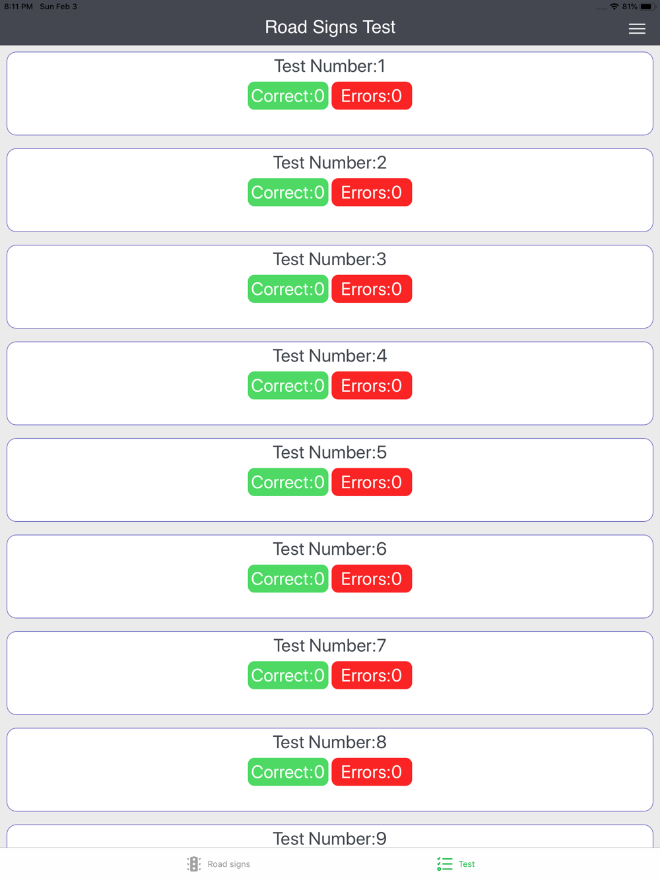The width and height of the screenshot is (660, 880).
Task: Switch to the Test tab label
Action: (x=467, y=864)
